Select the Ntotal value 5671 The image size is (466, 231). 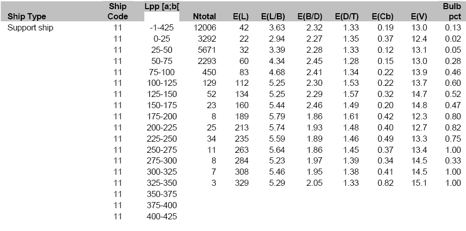tap(207, 50)
